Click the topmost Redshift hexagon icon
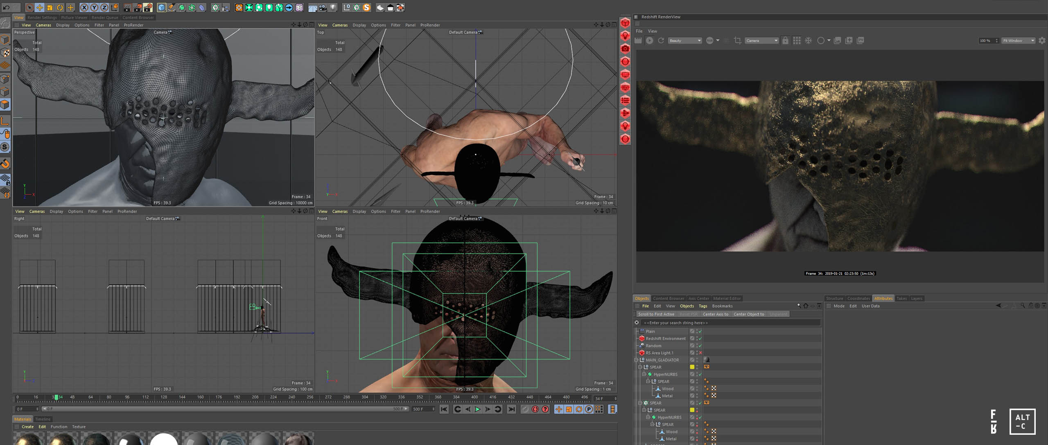Viewport: 1048px width, 445px height. [625, 23]
